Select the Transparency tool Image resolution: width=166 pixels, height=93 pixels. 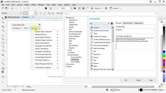coord(3,72)
